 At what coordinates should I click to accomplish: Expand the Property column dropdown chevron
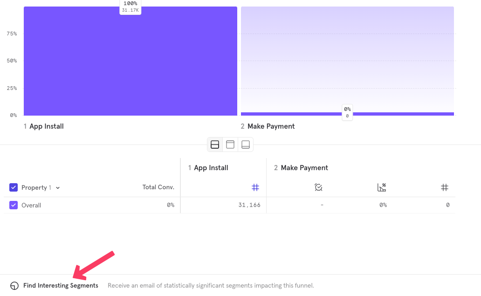pos(58,188)
